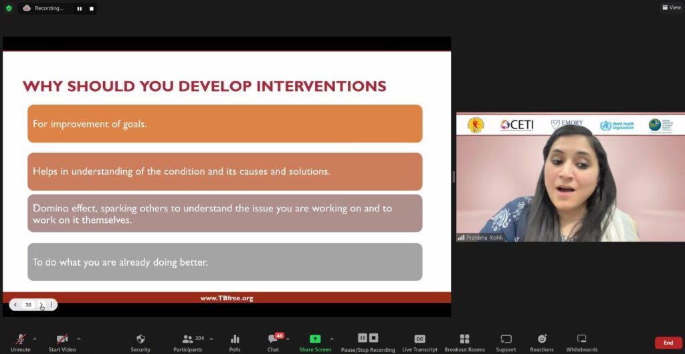Screen dimensions: 685x354
Task: Click the green Share Screen icon
Action: pos(314,339)
